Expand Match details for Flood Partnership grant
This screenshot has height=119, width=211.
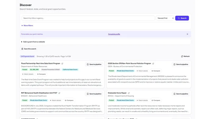pos(28,74)
